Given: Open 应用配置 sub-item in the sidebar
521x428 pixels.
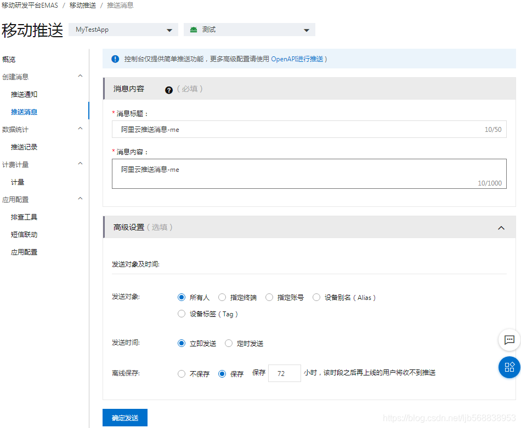Looking at the screenshot, I should pyautogui.click(x=24, y=252).
